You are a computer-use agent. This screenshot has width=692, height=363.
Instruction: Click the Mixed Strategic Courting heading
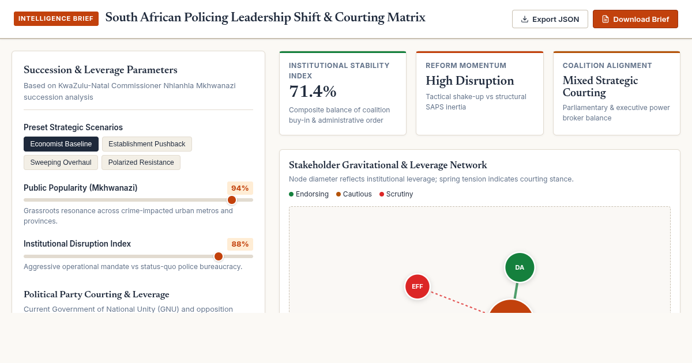600,86
